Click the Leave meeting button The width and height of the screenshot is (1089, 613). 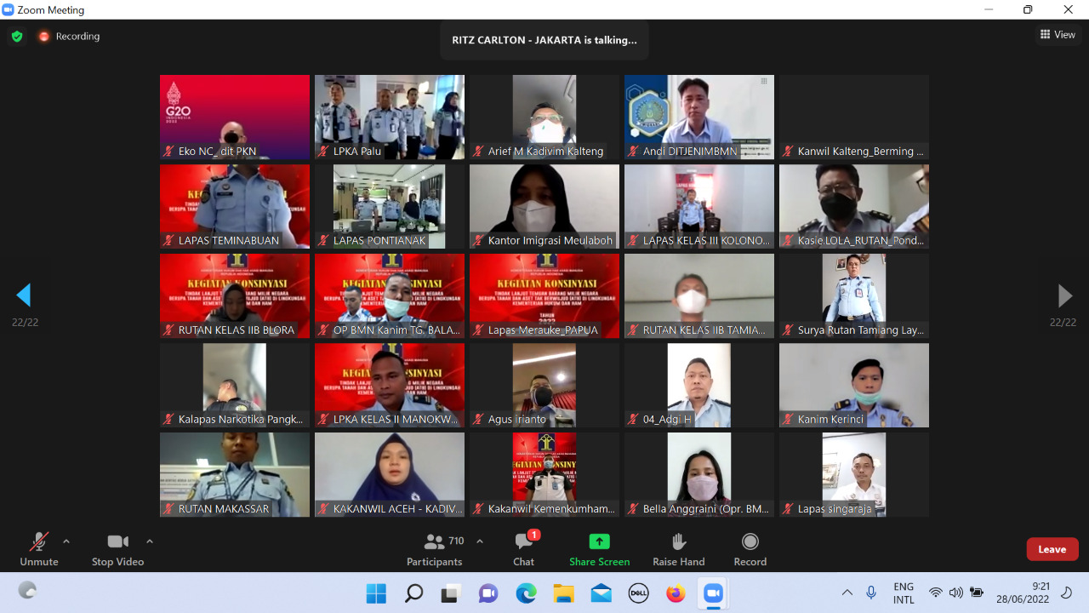(1052, 549)
